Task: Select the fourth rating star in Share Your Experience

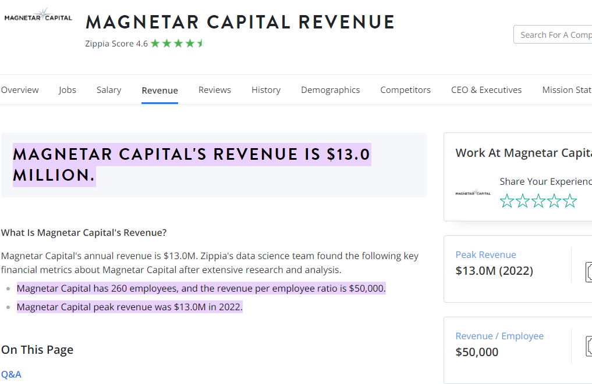Action: point(554,201)
